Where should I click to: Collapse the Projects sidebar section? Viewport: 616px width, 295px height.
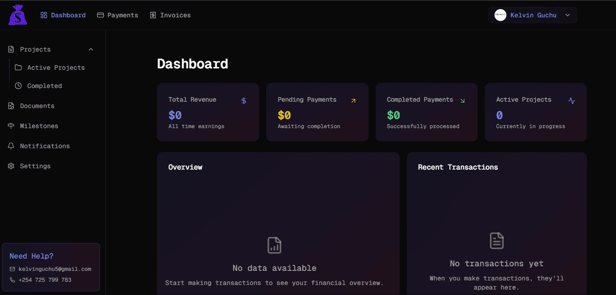click(x=90, y=49)
